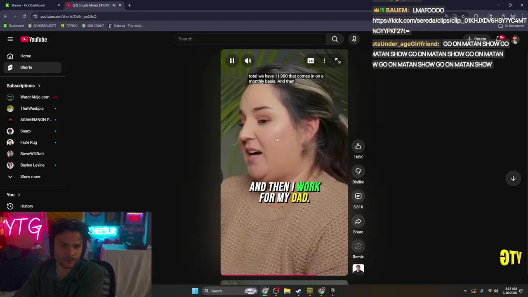Open the SteveWillDoIt channel
This screenshot has height=297, width=528.
[x=32, y=154]
